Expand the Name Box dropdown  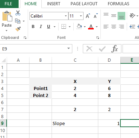point(69,48)
